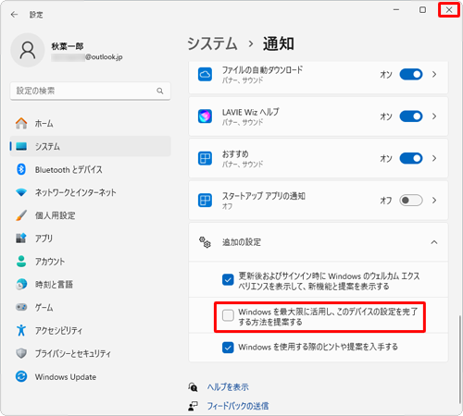Click the 追加の設定 header text
Image resolution: width=463 pixels, height=416 pixels.
click(242, 242)
